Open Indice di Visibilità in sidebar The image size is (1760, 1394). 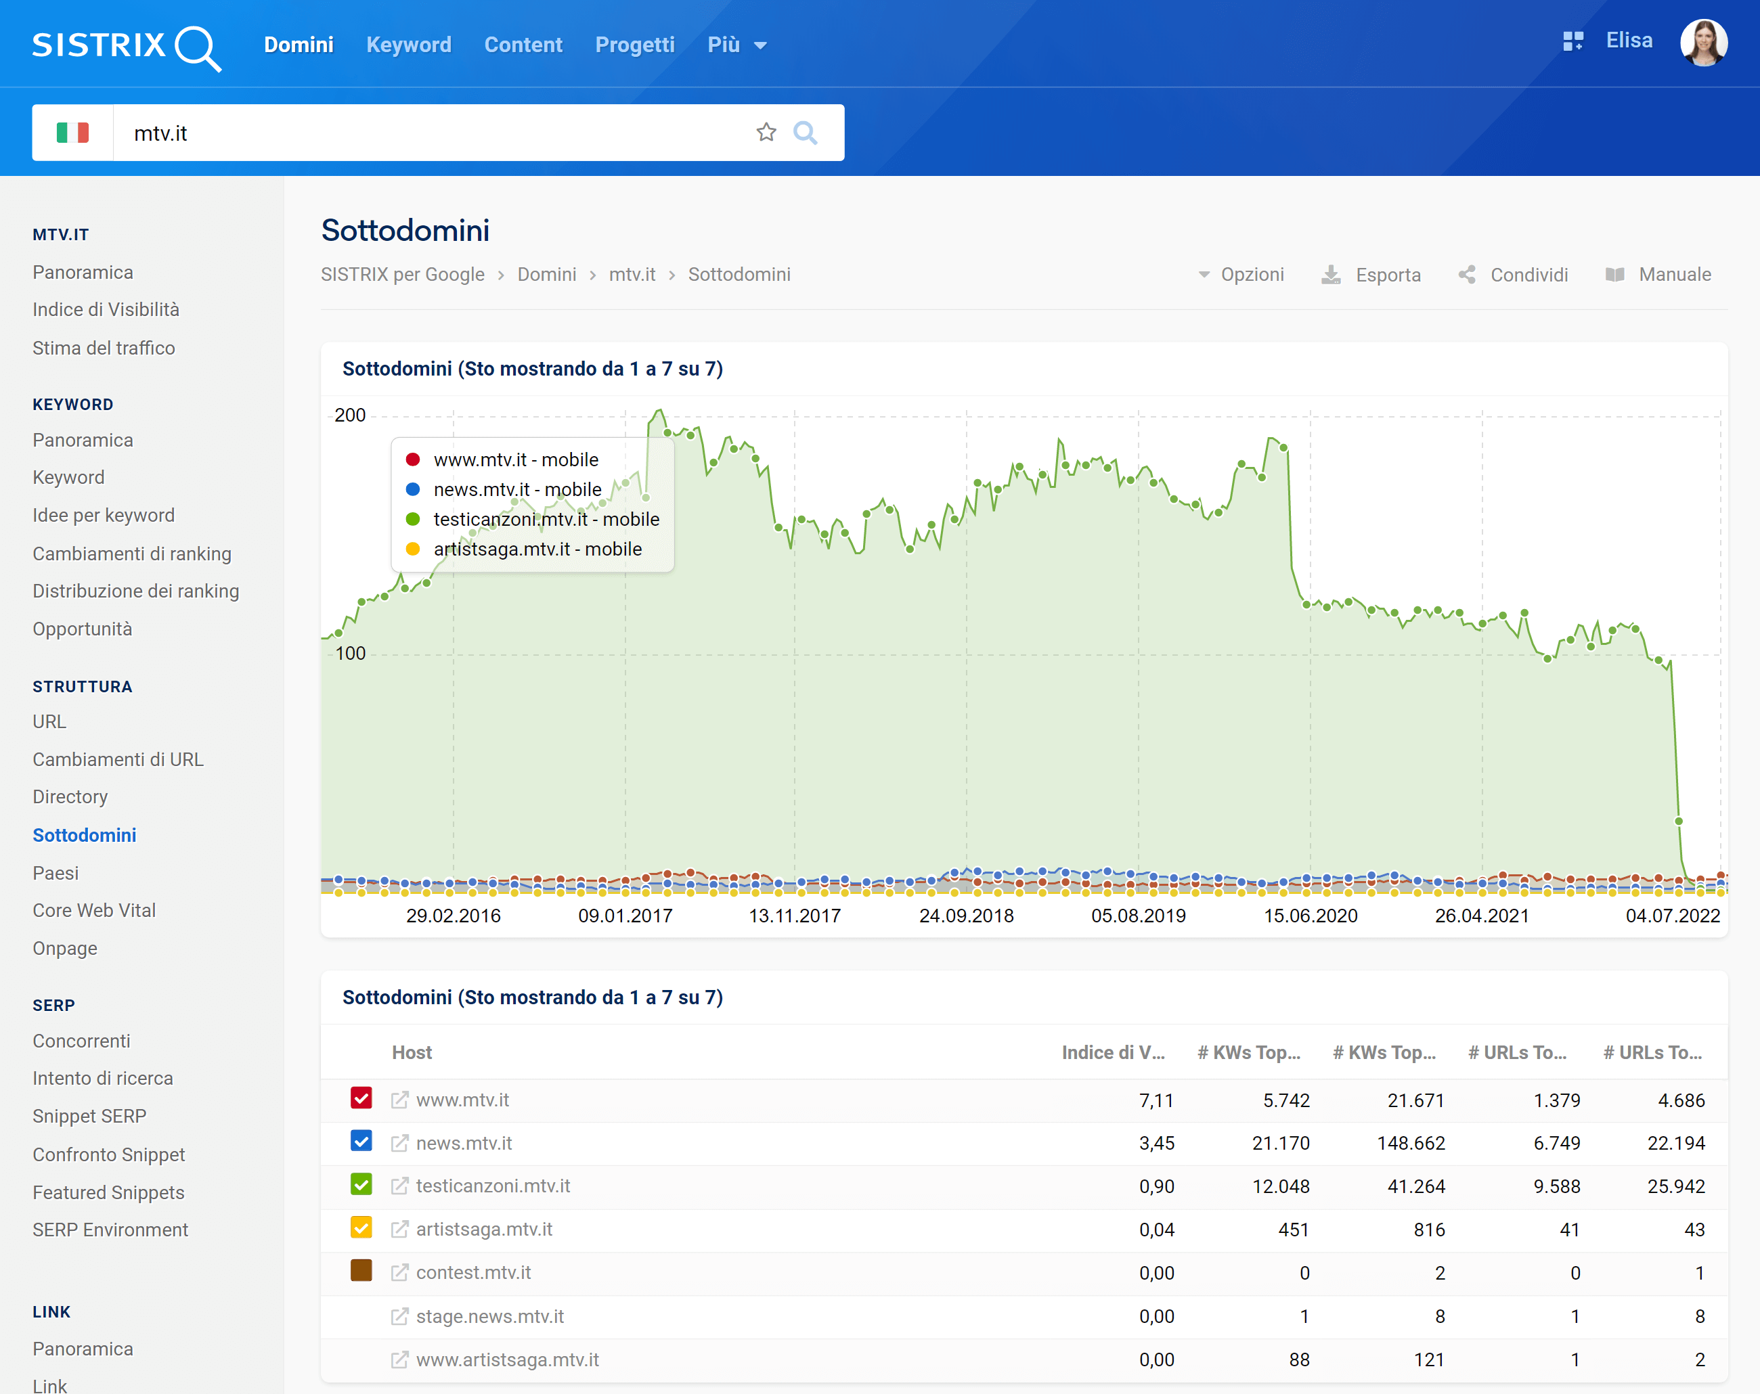[106, 310]
